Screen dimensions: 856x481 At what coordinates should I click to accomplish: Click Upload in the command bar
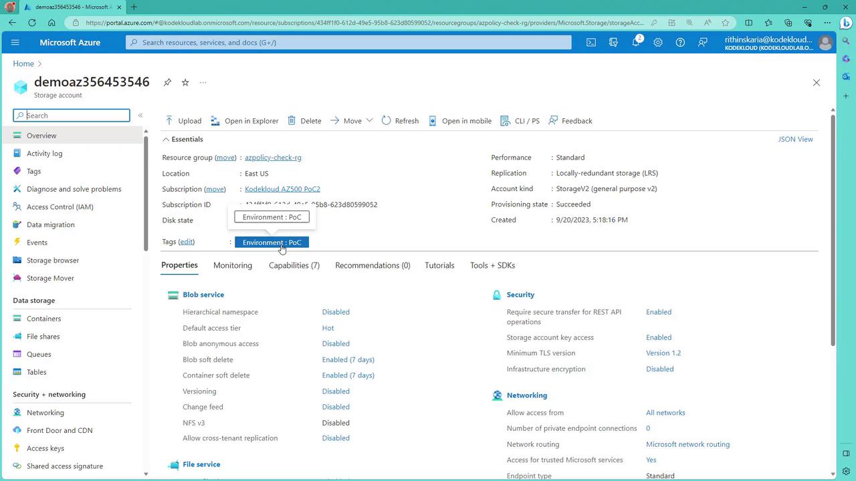pyautogui.click(x=183, y=121)
